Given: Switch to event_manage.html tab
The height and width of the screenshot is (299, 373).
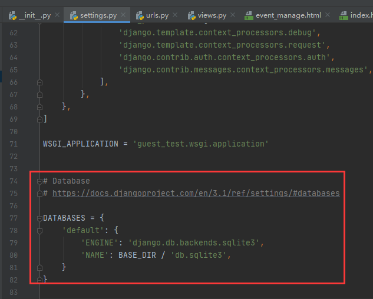Looking at the screenshot, I should point(288,15).
